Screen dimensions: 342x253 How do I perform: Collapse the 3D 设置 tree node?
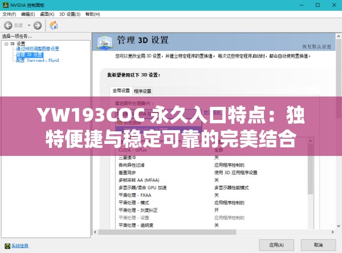(x=6, y=44)
